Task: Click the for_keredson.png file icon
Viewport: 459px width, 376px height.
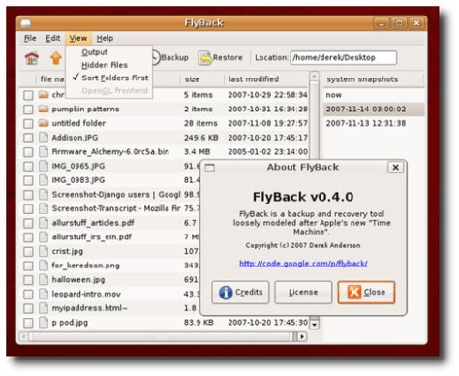Action: click(44, 266)
